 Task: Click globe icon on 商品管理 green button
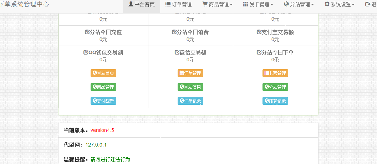coord(95,87)
